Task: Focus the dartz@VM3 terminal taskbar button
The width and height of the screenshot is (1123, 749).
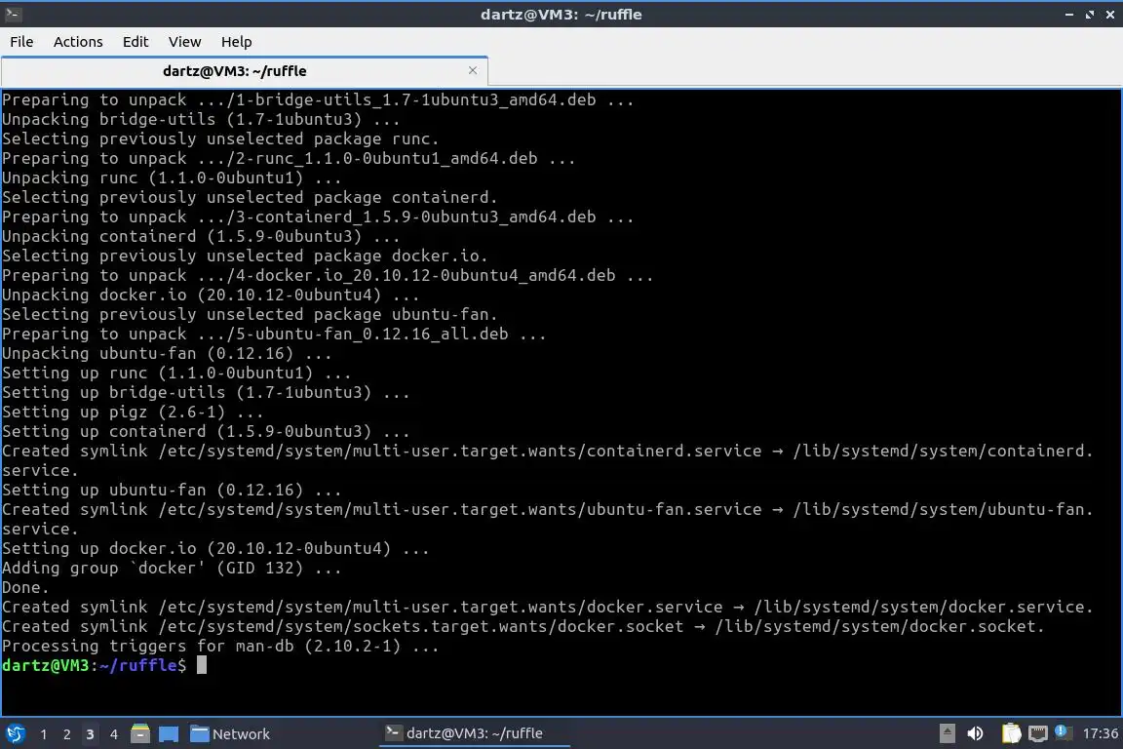Action: [x=474, y=733]
